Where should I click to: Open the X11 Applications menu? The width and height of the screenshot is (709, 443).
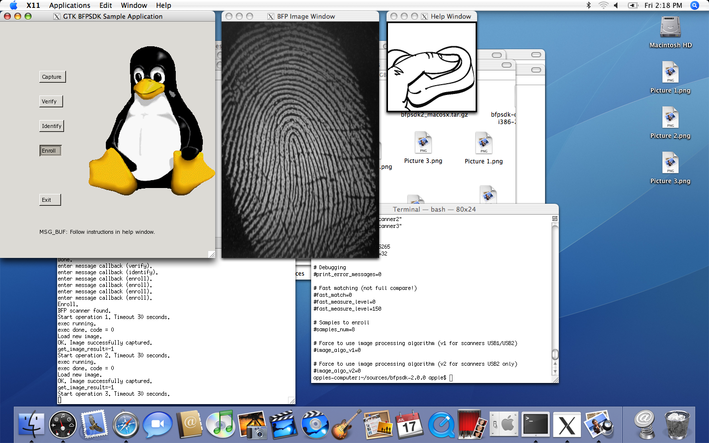tap(69, 5)
